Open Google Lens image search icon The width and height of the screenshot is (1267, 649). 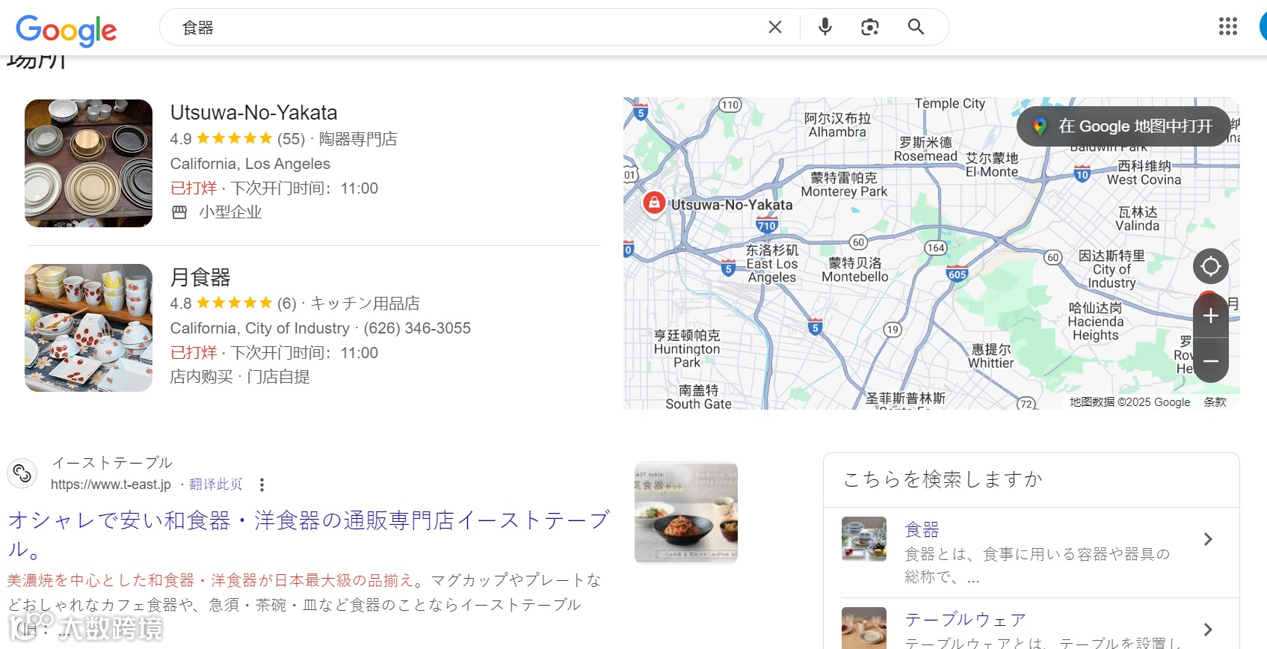[870, 28]
